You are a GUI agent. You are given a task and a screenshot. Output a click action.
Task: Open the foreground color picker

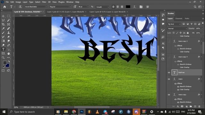click(x=5, y=63)
